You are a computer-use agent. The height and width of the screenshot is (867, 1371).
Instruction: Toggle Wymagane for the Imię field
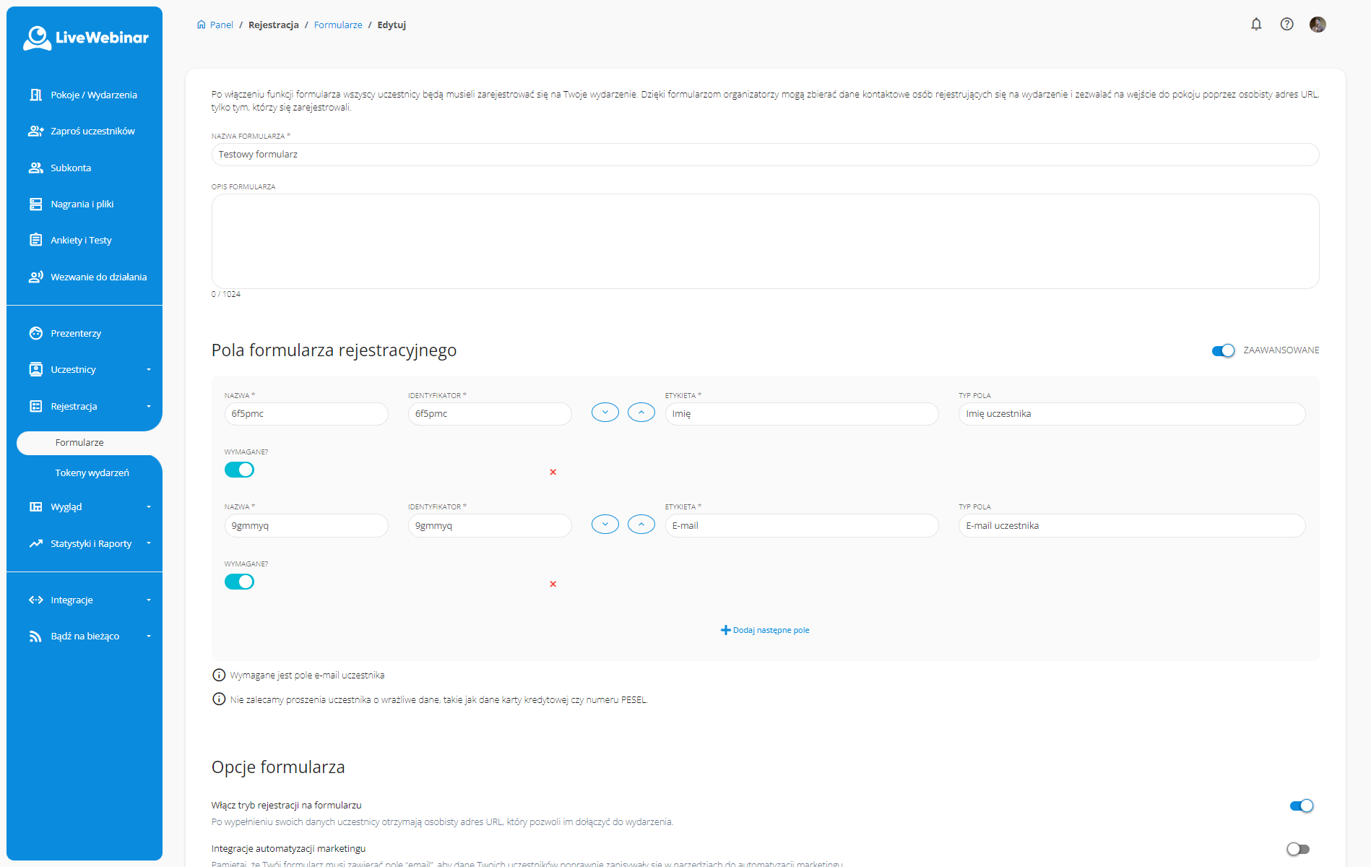coord(239,470)
